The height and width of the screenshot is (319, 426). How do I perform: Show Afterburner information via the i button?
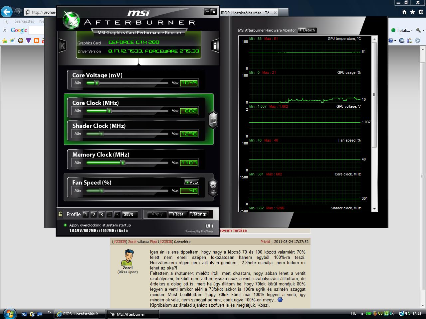tap(215, 46)
